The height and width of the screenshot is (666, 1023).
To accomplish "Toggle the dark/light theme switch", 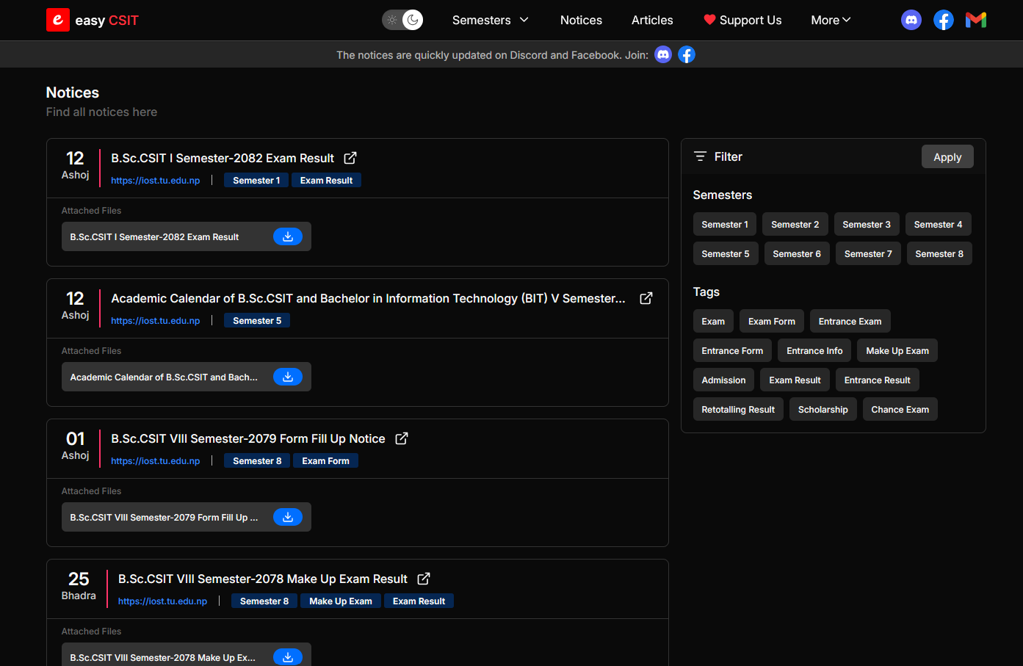I will tap(402, 20).
